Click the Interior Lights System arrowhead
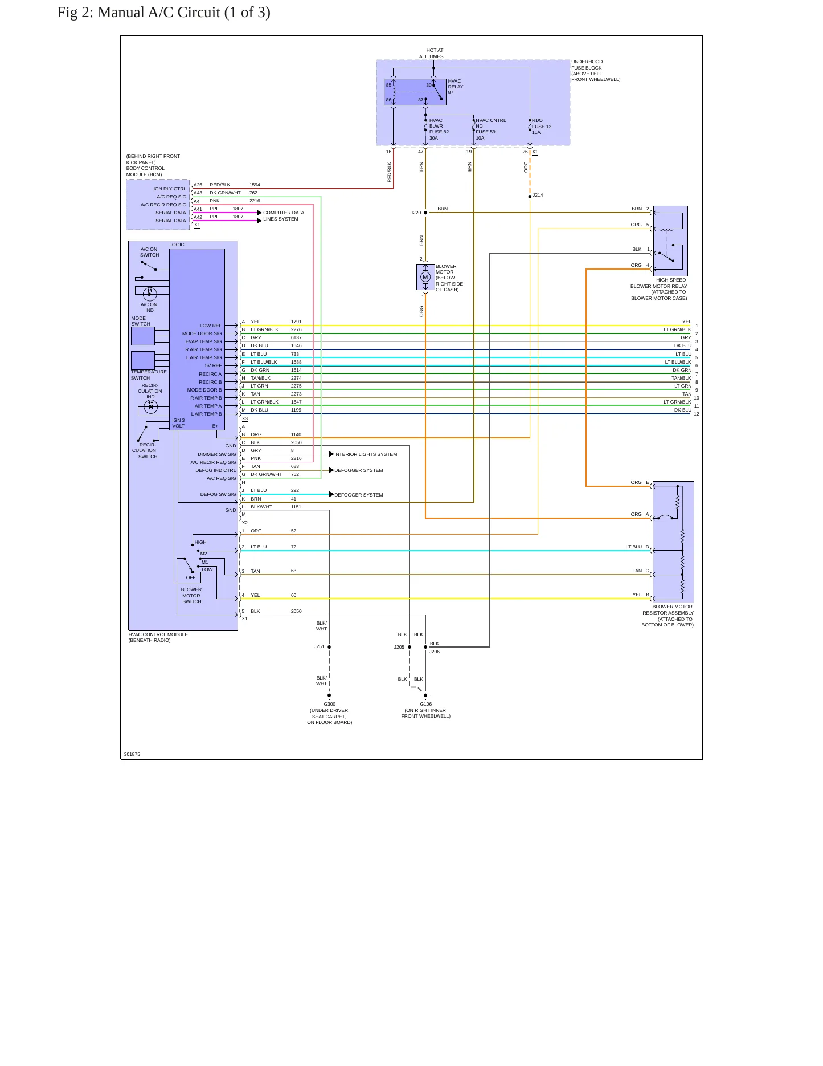This screenshot has height=1066, width=823. [x=331, y=454]
